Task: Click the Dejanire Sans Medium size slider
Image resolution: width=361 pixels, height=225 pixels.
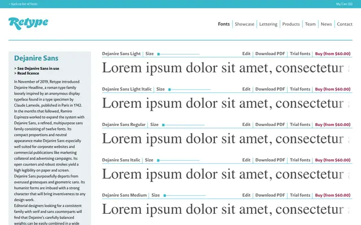Action: click(184, 196)
